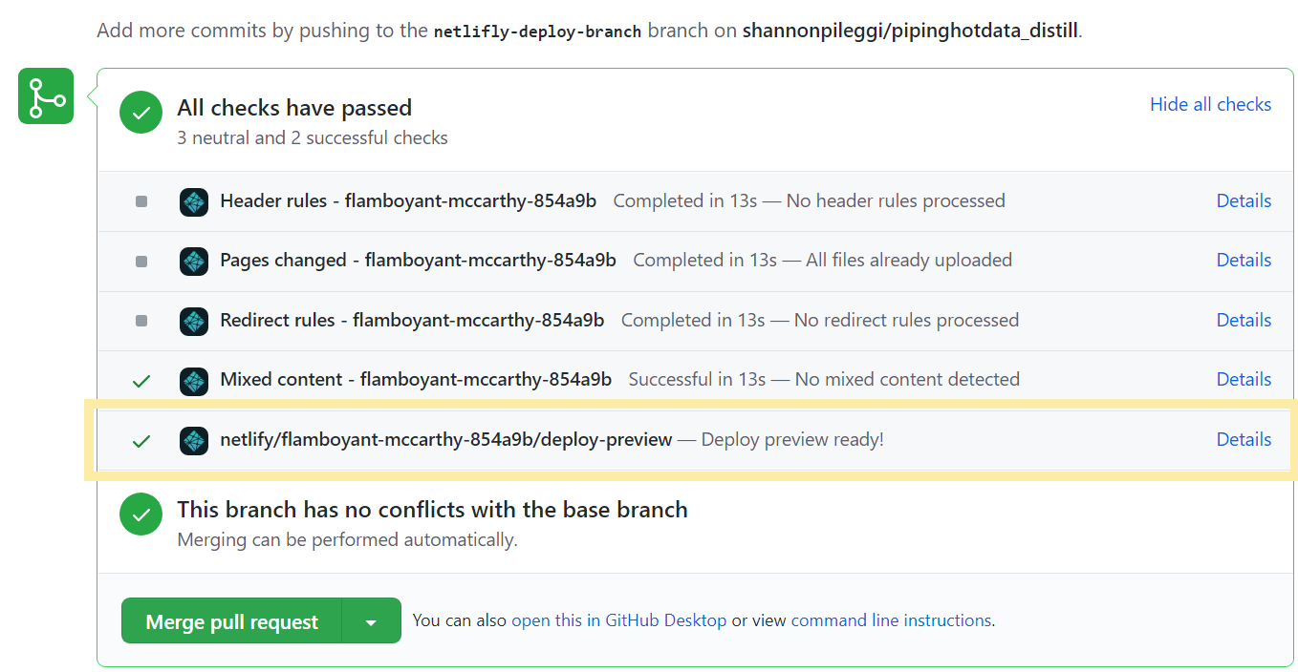This screenshot has height=672, width=1298.
Task: Click Netlify icon beside Header rules check
Action: point(194,201)
